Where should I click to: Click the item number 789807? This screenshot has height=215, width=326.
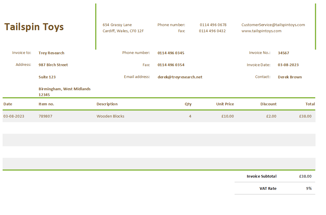click(45, 116)
